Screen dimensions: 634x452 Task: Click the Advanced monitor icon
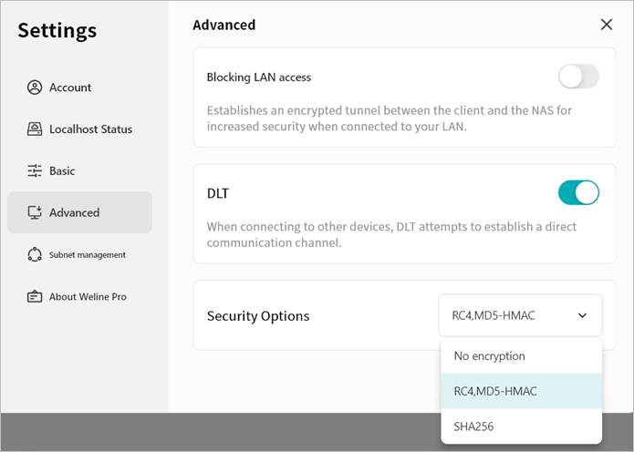pos(35,212)
